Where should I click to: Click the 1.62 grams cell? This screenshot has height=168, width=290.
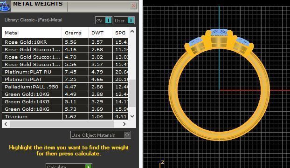pos(75,116)
